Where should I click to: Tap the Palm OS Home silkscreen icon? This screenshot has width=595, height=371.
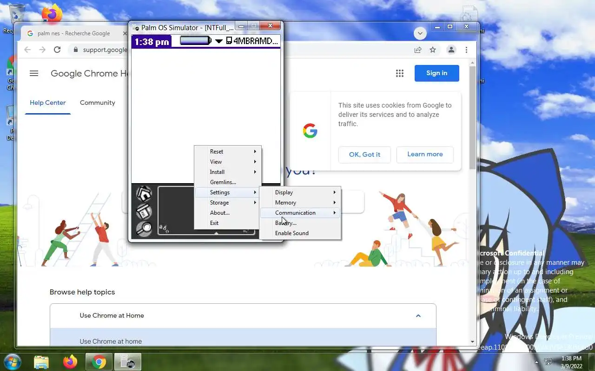(x=144, y=193)
